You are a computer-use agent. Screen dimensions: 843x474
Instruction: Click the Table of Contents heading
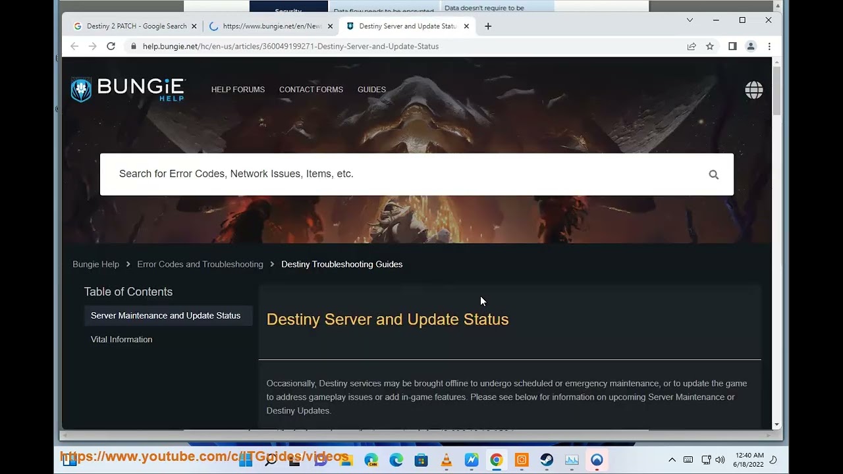tap(128, 292)
